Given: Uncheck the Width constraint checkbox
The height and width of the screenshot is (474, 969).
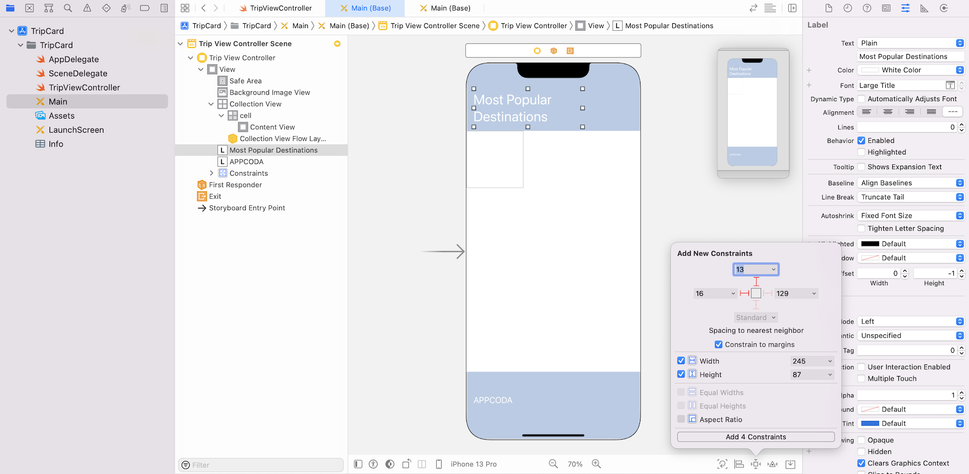Looking at the screenshot, I should pyautogui.click(x=681, y=361).
